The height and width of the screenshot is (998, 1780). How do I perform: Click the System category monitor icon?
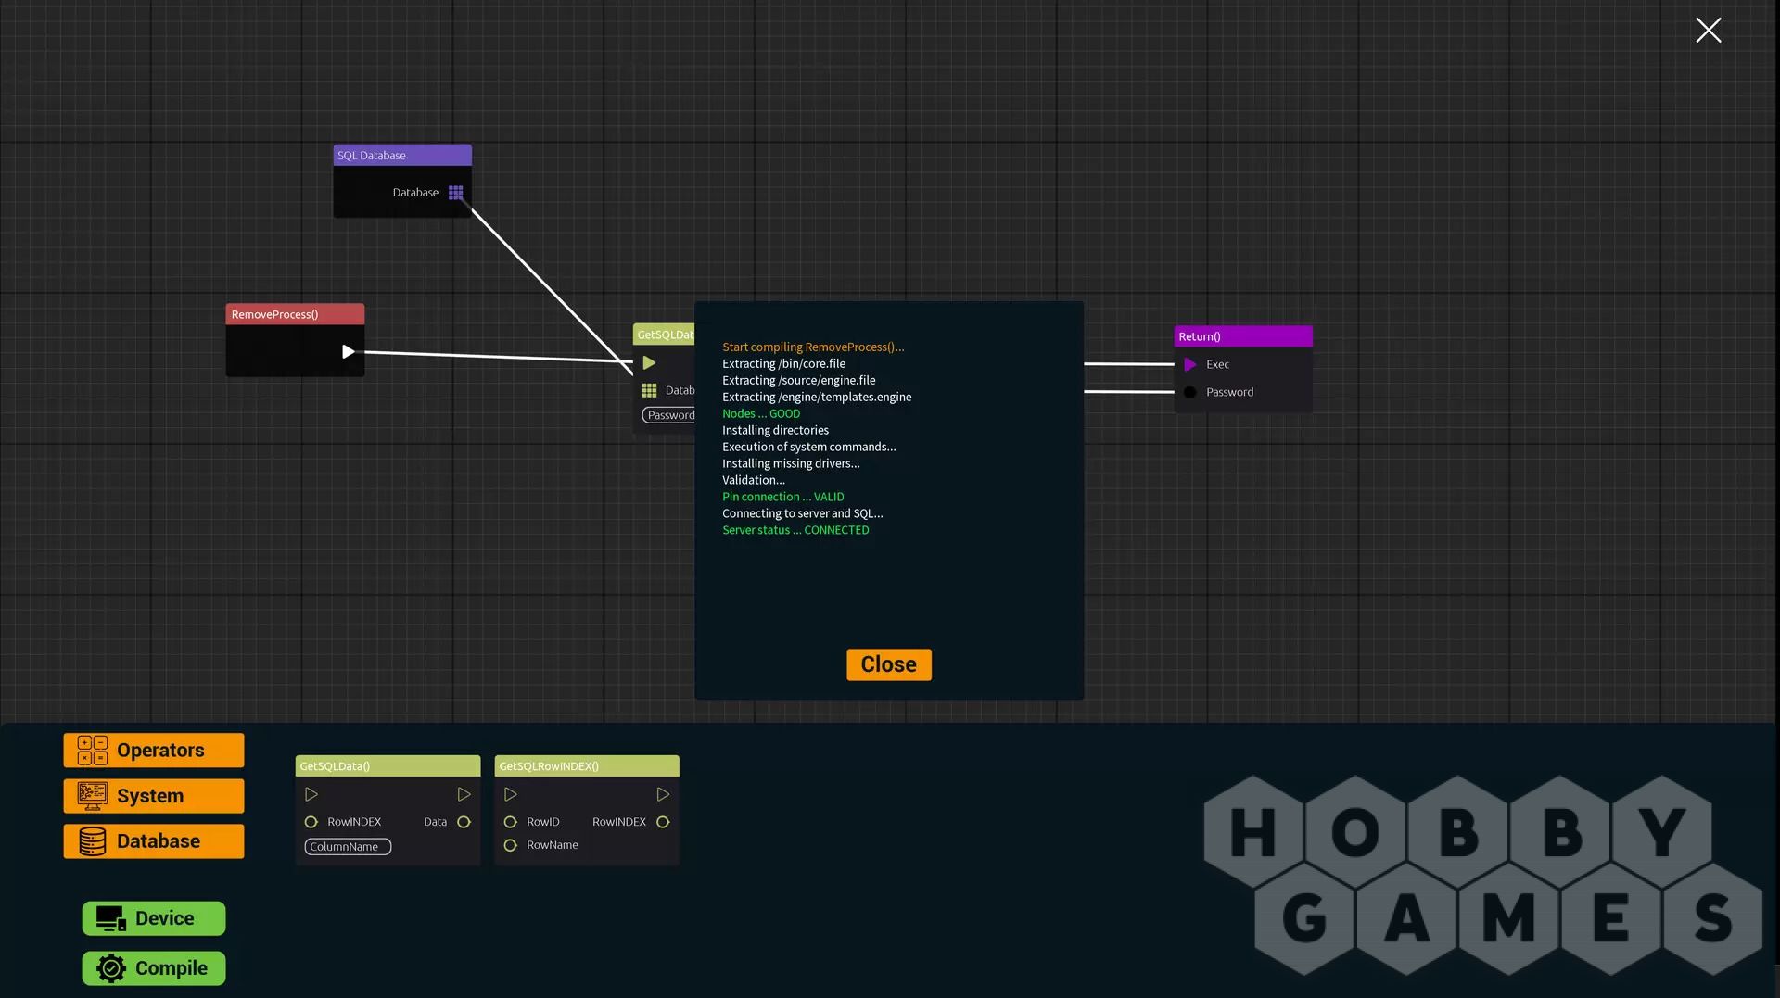(x=92, y=795)
